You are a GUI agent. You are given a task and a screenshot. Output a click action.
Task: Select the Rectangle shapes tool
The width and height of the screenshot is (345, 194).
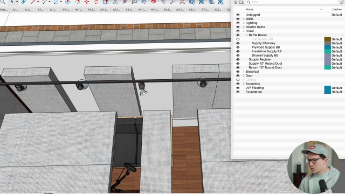(x=56, y=2)
